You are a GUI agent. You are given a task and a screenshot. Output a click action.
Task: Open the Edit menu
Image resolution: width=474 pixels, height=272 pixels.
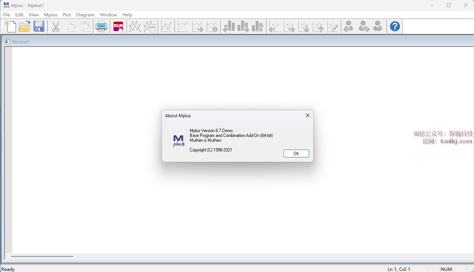tap(19, 15)
